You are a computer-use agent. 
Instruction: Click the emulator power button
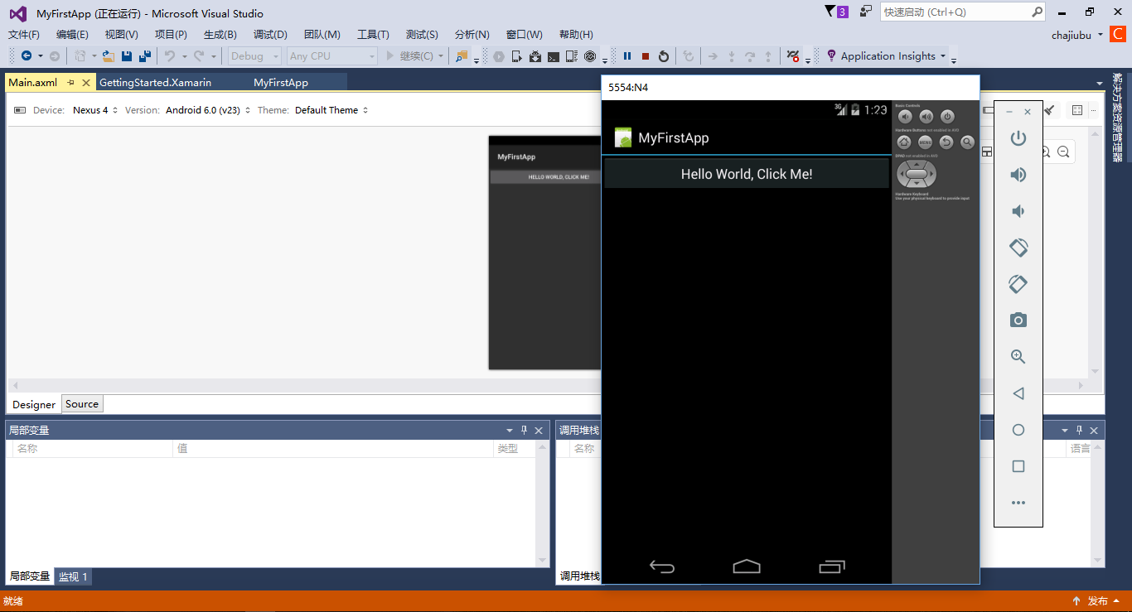coord(1018,138)
